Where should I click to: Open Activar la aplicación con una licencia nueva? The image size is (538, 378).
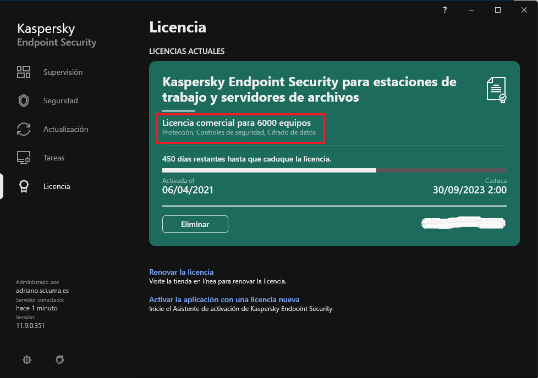click(224, 299)
